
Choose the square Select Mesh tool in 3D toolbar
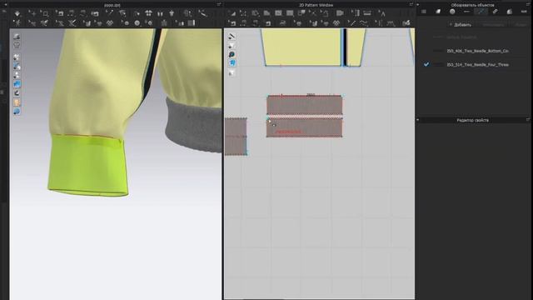click(45, 13)
